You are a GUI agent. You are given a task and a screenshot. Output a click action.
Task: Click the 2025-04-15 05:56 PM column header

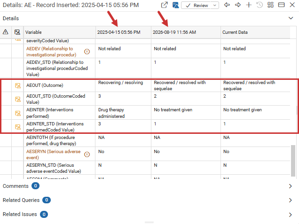click(123, 32)
